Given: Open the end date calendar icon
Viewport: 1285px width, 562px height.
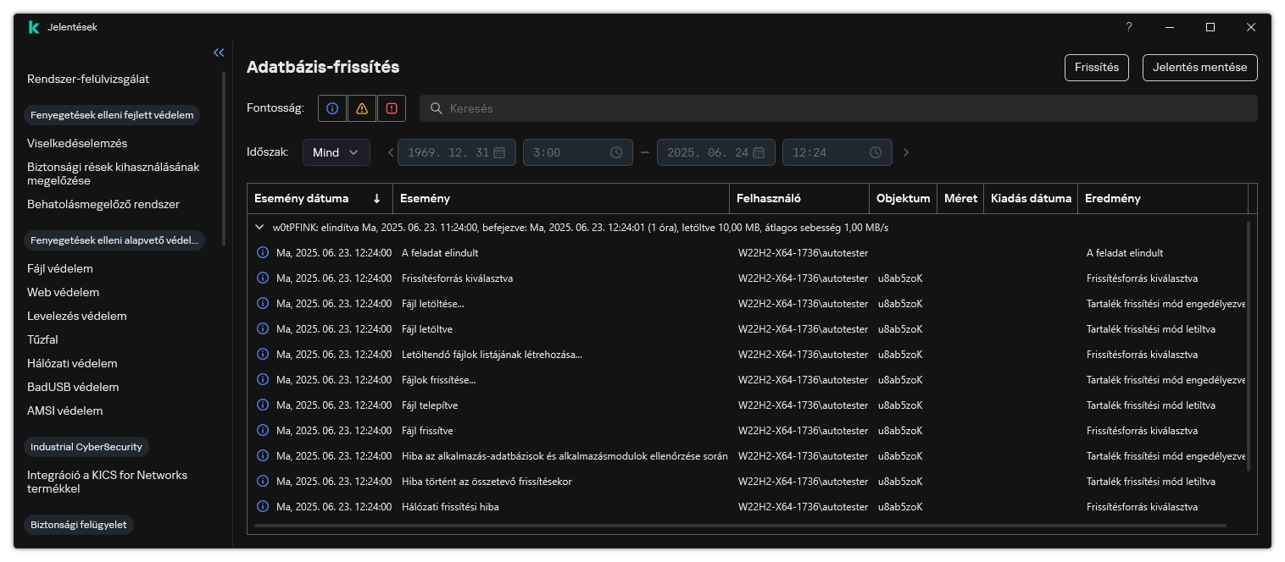Looking at the screenshot, I should click(759, 152).
